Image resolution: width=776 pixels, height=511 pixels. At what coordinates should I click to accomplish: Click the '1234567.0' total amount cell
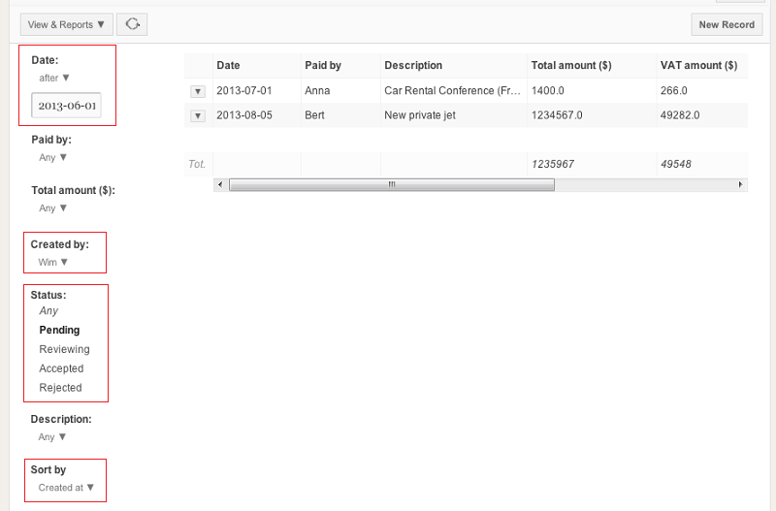click(557, 115)
